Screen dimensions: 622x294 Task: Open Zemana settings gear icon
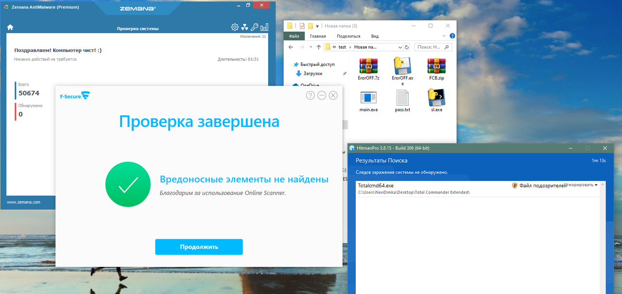pos(235,27)
